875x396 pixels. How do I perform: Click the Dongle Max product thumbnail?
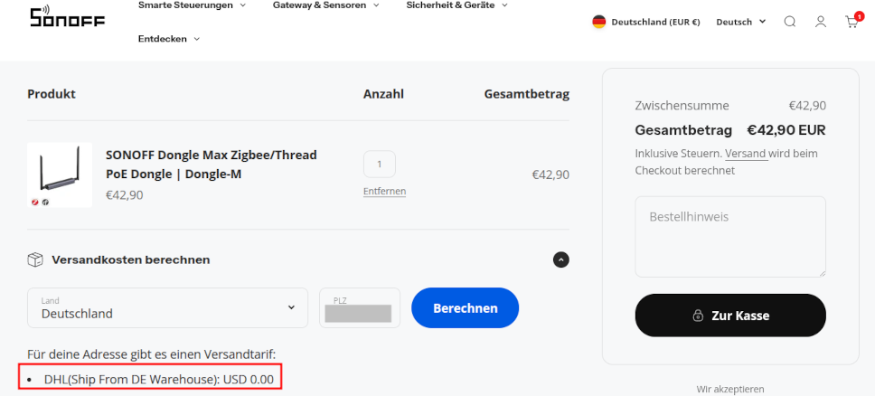[x=60, y=174]
